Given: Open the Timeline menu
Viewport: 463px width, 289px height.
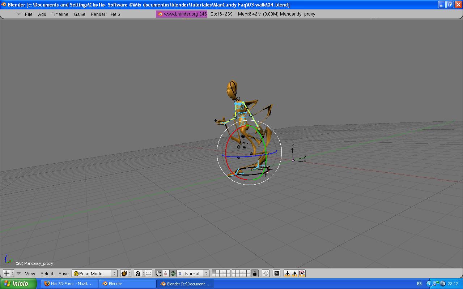Looking at the screenshot, I should click(x=60, y=14).
